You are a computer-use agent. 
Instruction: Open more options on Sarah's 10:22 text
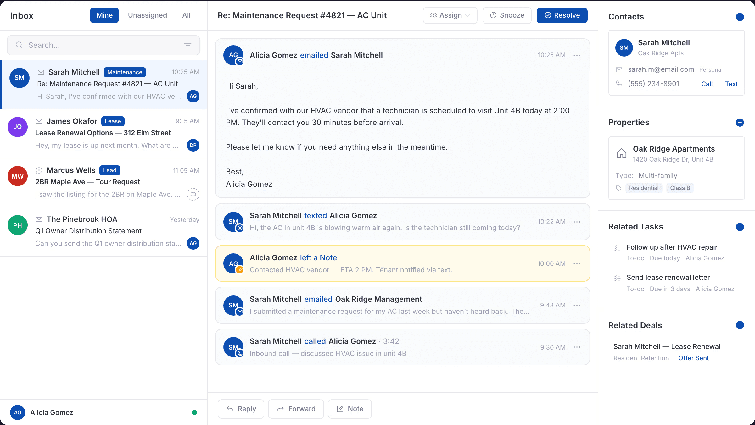577,222
